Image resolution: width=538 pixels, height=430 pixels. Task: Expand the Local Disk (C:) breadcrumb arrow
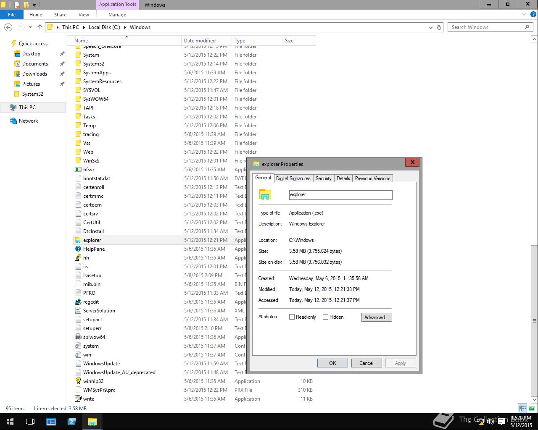[125, 27]
